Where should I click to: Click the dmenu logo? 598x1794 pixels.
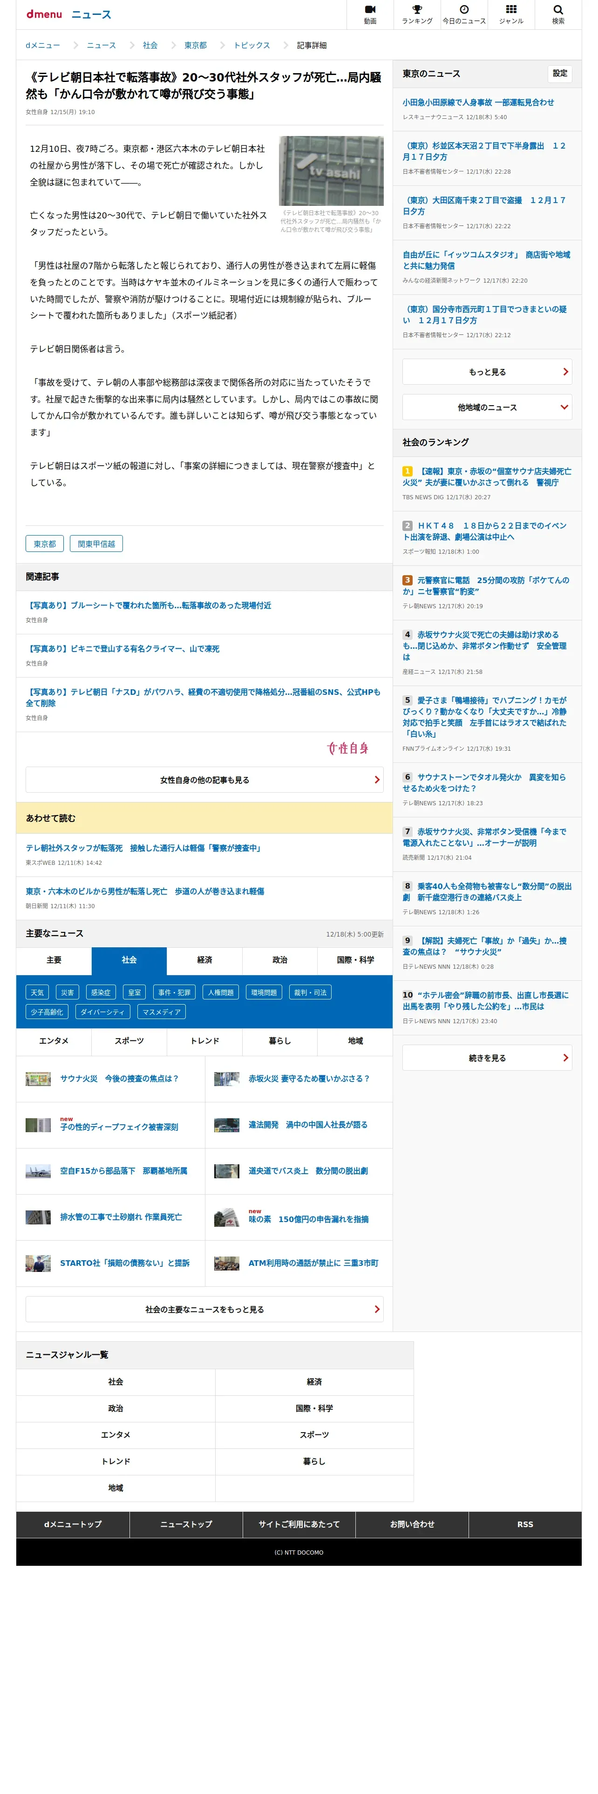44,14
